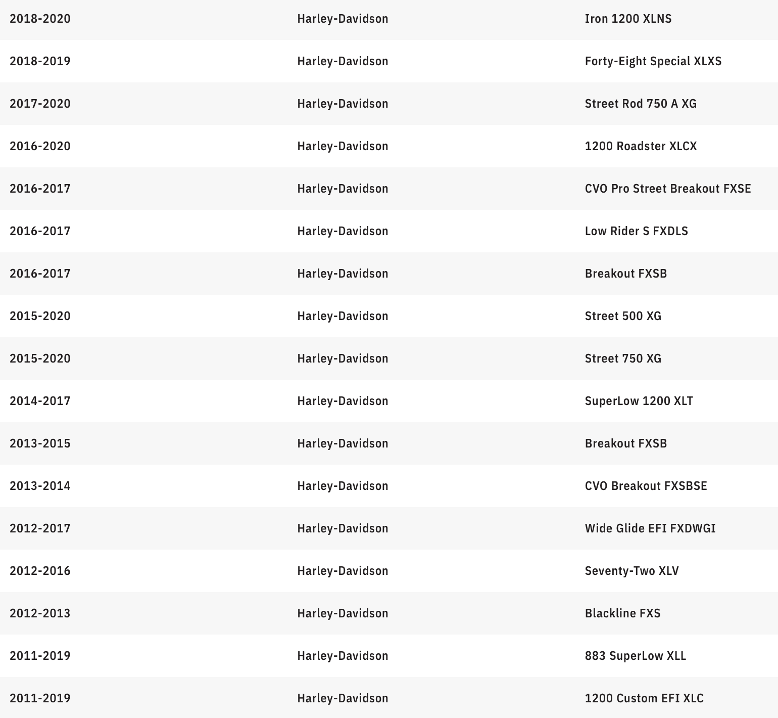
Task: Select SuperLow 1200 XLT model cell
Action: 639,401
